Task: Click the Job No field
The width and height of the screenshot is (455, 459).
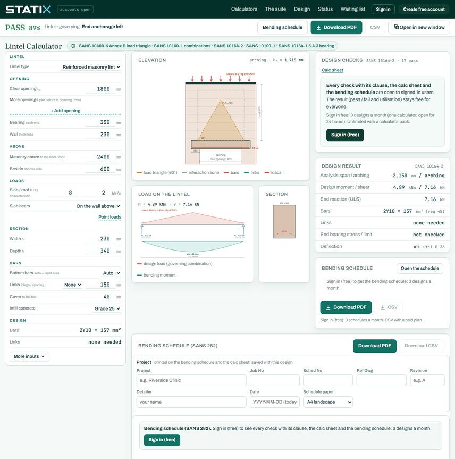Action: pos(274,380)
